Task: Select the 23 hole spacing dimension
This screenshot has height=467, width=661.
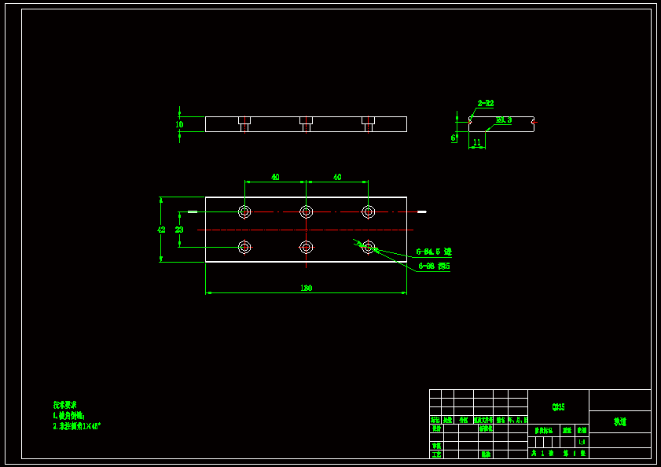Action: 179,230
